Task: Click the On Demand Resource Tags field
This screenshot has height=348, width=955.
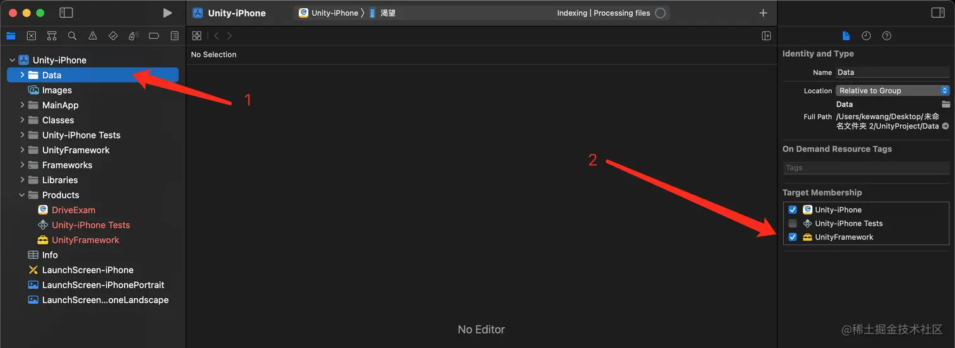Action: point(866,168)
